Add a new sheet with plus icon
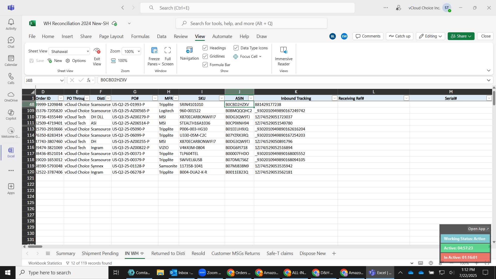496x279 pixels. (x=334, y=254)
